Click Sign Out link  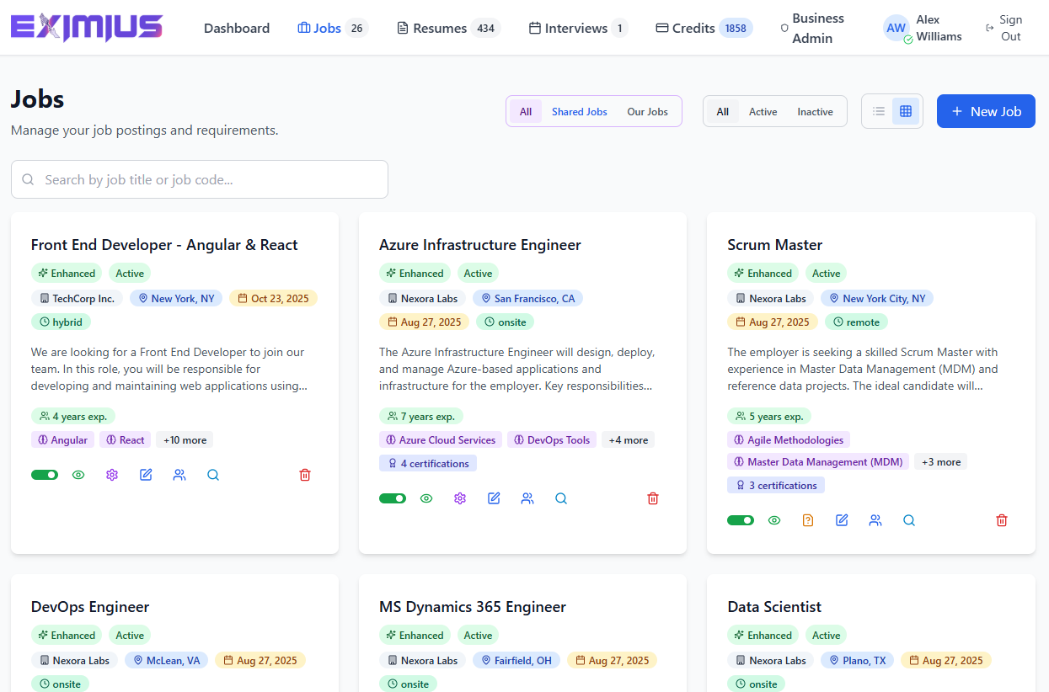pyautogui.click(x=1004, y=28)
